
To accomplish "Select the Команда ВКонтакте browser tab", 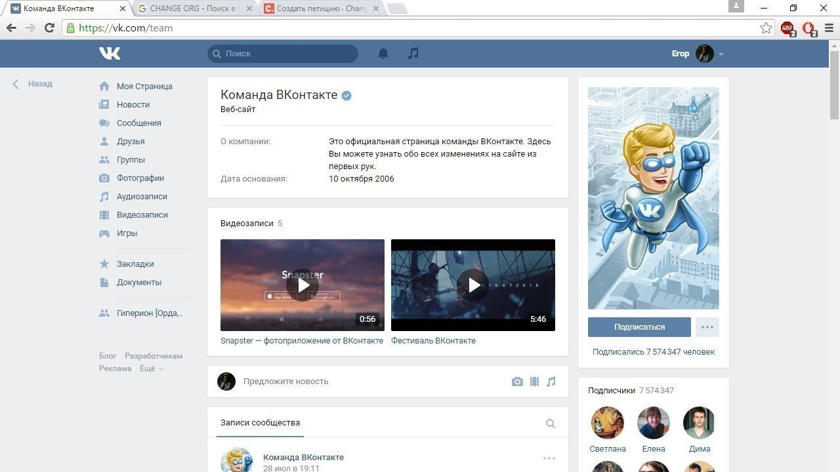I will [67, 9].
